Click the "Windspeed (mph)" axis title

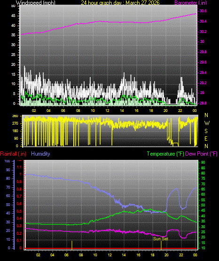[35, 3]
